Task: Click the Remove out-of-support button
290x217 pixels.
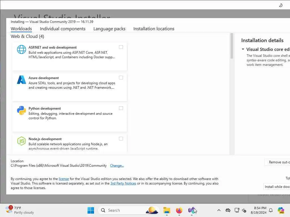Action: pos(277,162)
